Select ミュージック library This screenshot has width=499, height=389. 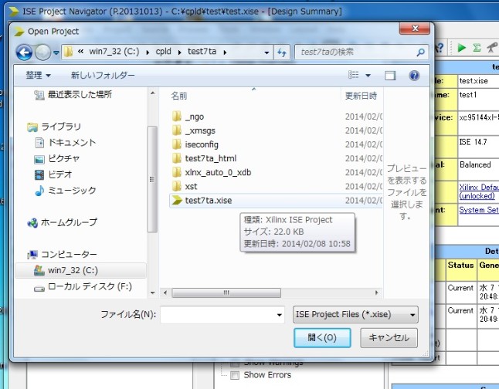65,190
